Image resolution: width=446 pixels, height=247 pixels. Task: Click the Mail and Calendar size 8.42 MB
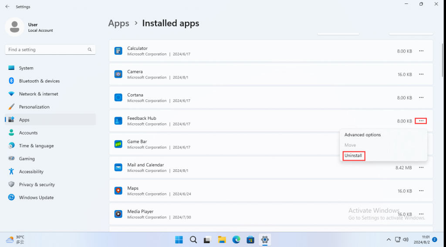(x=404, y=168)
